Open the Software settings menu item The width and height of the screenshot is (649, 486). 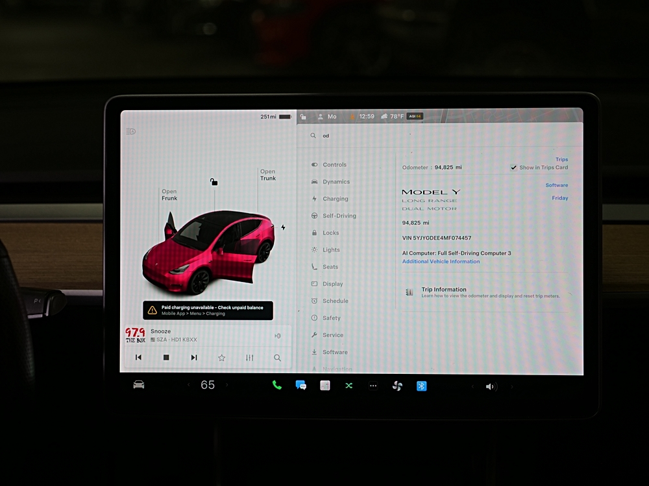tap(330, 352)
